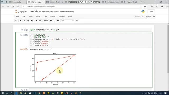The height and width of the screenshot is (95, 169).
Task: Open the Windows Start menu
Action: coord(2,93)
